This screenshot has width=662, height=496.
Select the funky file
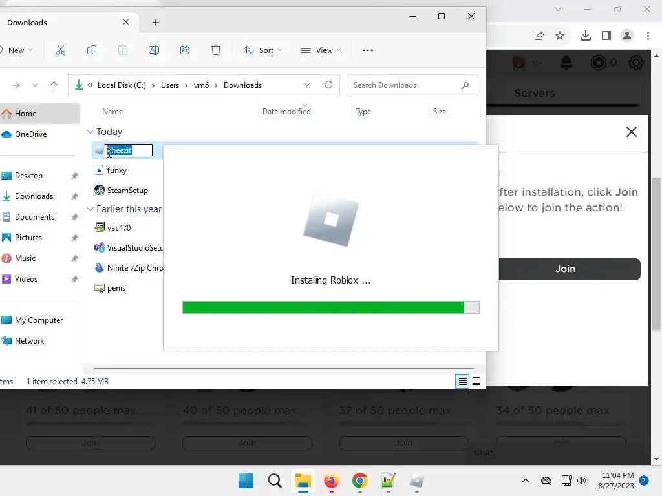(116, 170)
